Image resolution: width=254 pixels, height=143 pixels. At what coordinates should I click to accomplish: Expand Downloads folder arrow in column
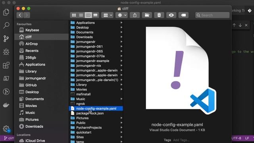121,37
